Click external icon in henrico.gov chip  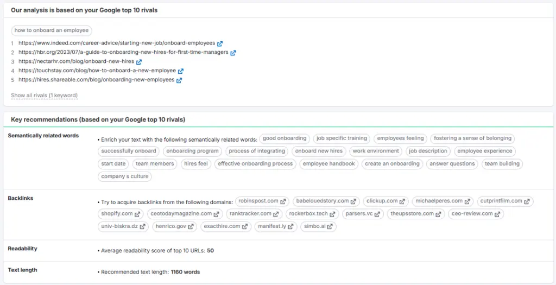pos(191,226)
